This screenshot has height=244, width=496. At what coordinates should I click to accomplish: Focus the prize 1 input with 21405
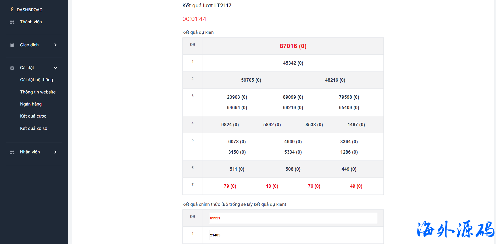[293, 235]
